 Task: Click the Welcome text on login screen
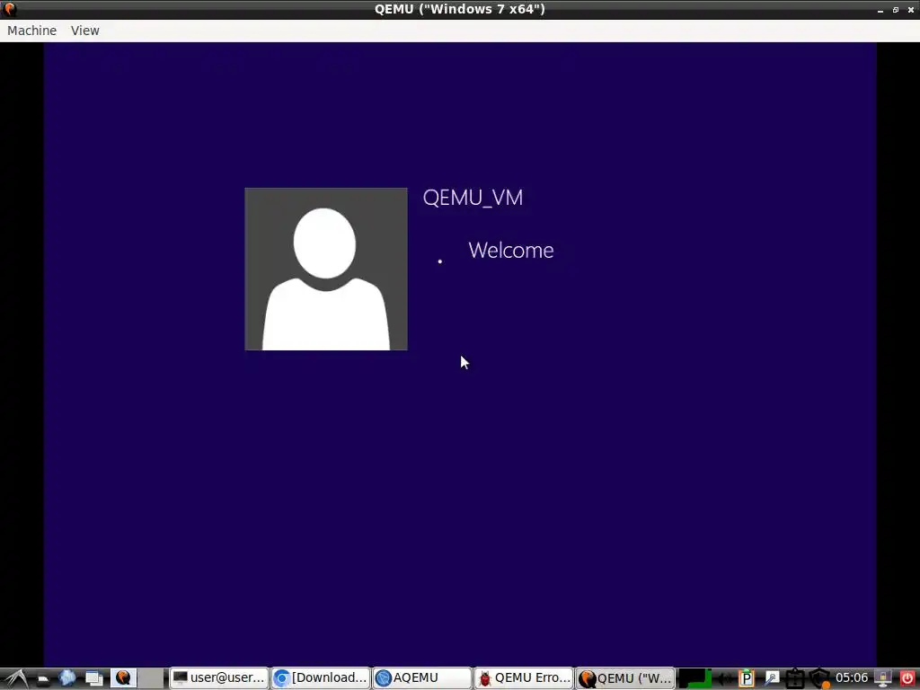click(511, 250)
